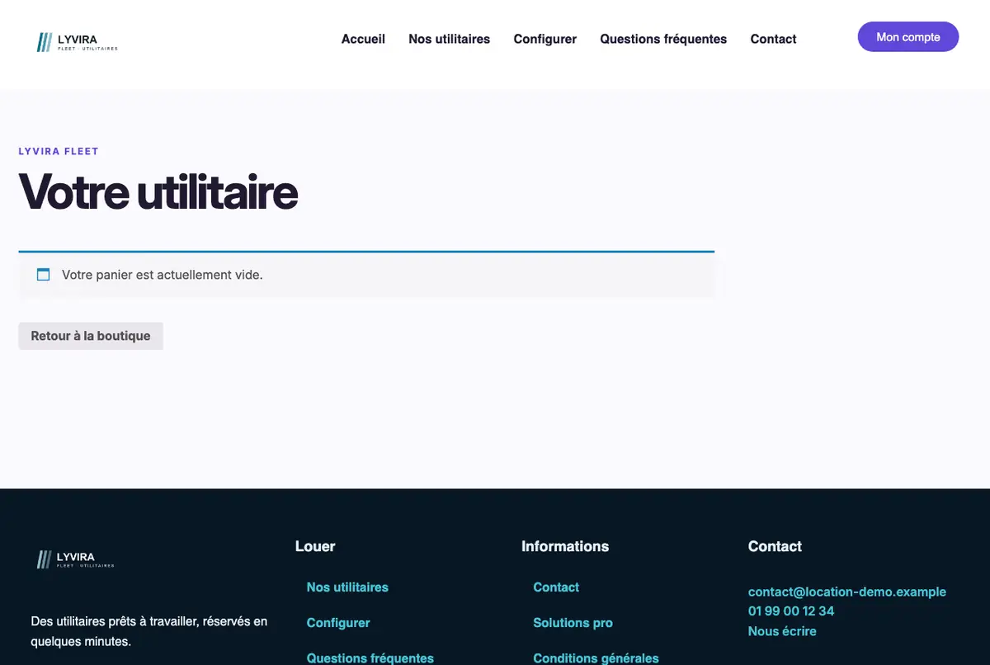990x665 pixels.
Task: Visit the Solutions pro footer link
Action: pos(573,623)
